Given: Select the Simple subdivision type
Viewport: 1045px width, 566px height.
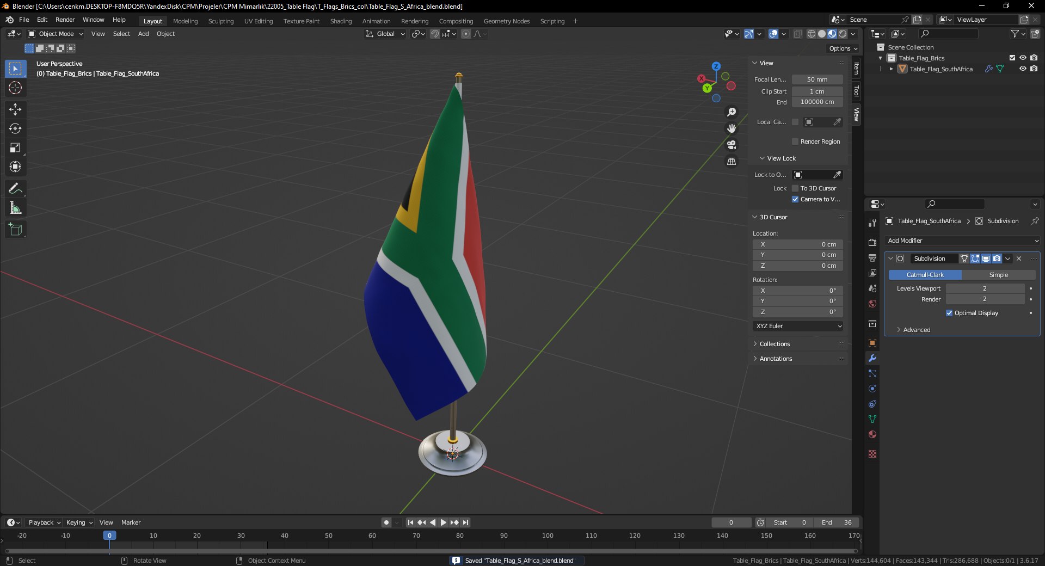Looking at the screenshot, I should 998,275.
